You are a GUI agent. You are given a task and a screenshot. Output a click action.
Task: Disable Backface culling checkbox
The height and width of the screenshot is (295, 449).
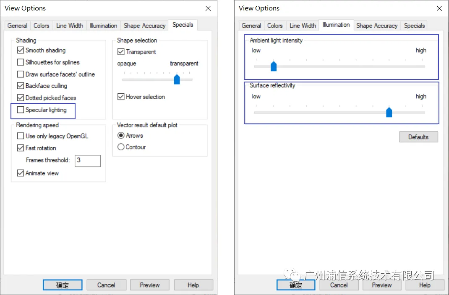[x=20, y=86]
